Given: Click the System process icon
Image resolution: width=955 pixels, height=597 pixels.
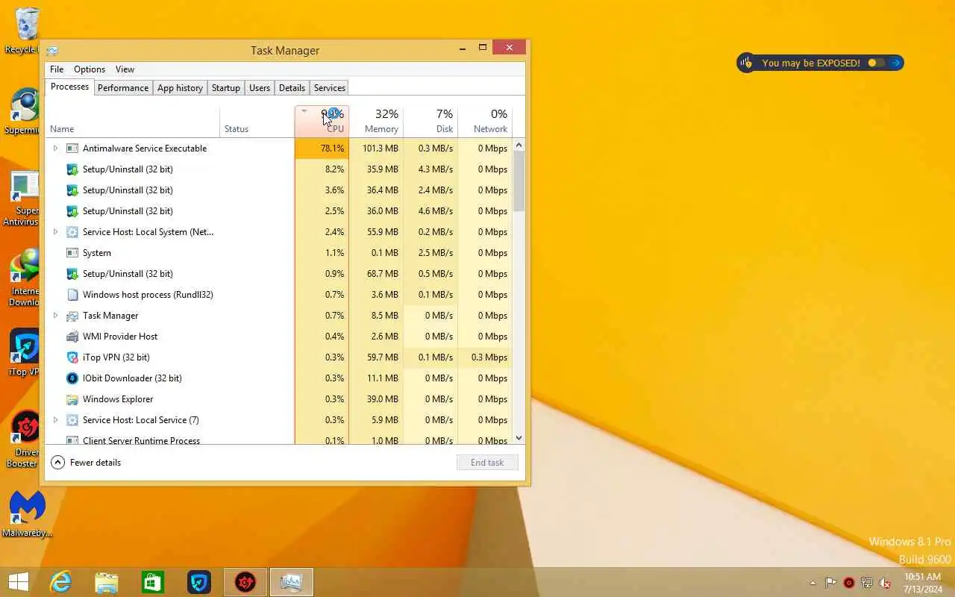Looking at the screenshot, I should click(x=72, y=253).
